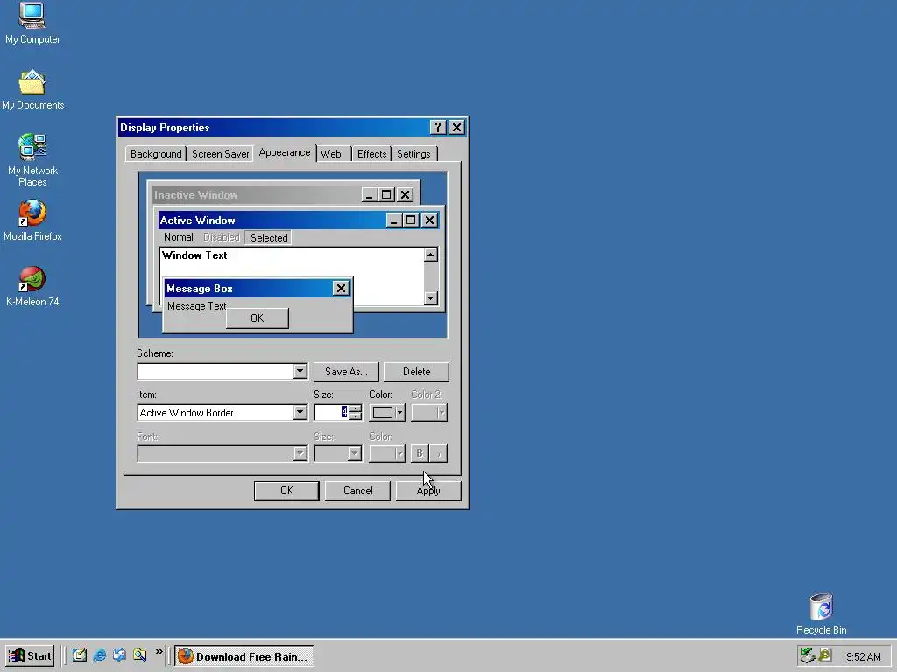Confirm with the dialog OK button
The height and width of the screenshot is (672, 897).
(x=286, y=491)
